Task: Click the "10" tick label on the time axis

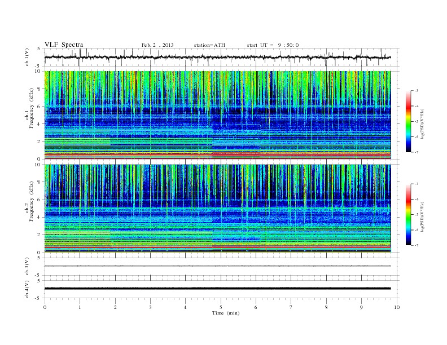Action: tap(397, 307)
